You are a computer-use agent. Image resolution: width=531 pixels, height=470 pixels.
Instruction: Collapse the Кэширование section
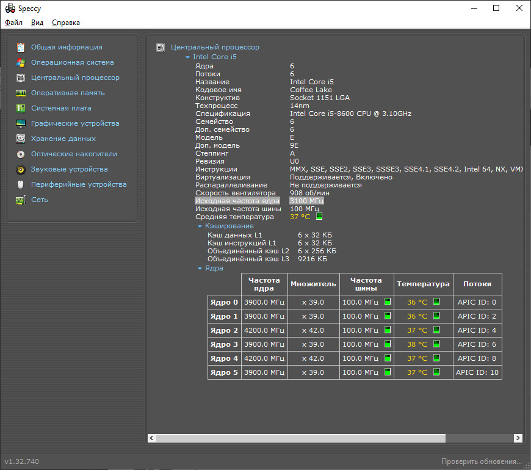(x=200, y=226)
